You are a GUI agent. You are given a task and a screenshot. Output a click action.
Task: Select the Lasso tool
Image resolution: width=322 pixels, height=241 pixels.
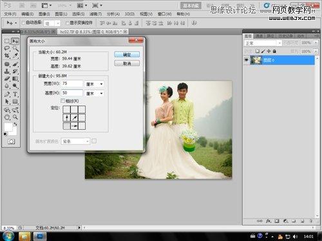point(7,48)
